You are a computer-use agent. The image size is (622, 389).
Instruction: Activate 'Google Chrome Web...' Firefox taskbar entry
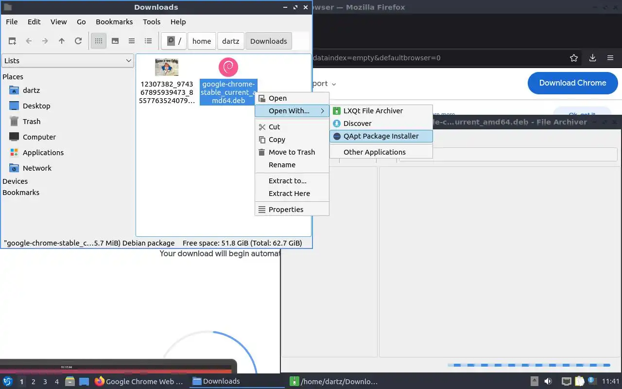coord(140,381)
